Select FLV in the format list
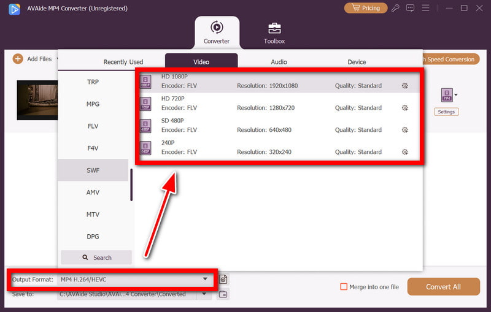 tap(93, 126)
